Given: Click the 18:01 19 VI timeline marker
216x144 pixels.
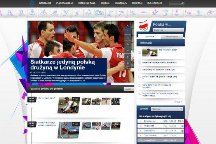Looking at the screenshot, I should click(31, 100).
